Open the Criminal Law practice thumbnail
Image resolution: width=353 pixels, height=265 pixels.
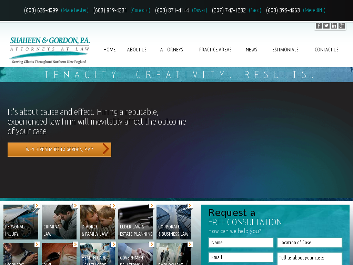(59, 222)
